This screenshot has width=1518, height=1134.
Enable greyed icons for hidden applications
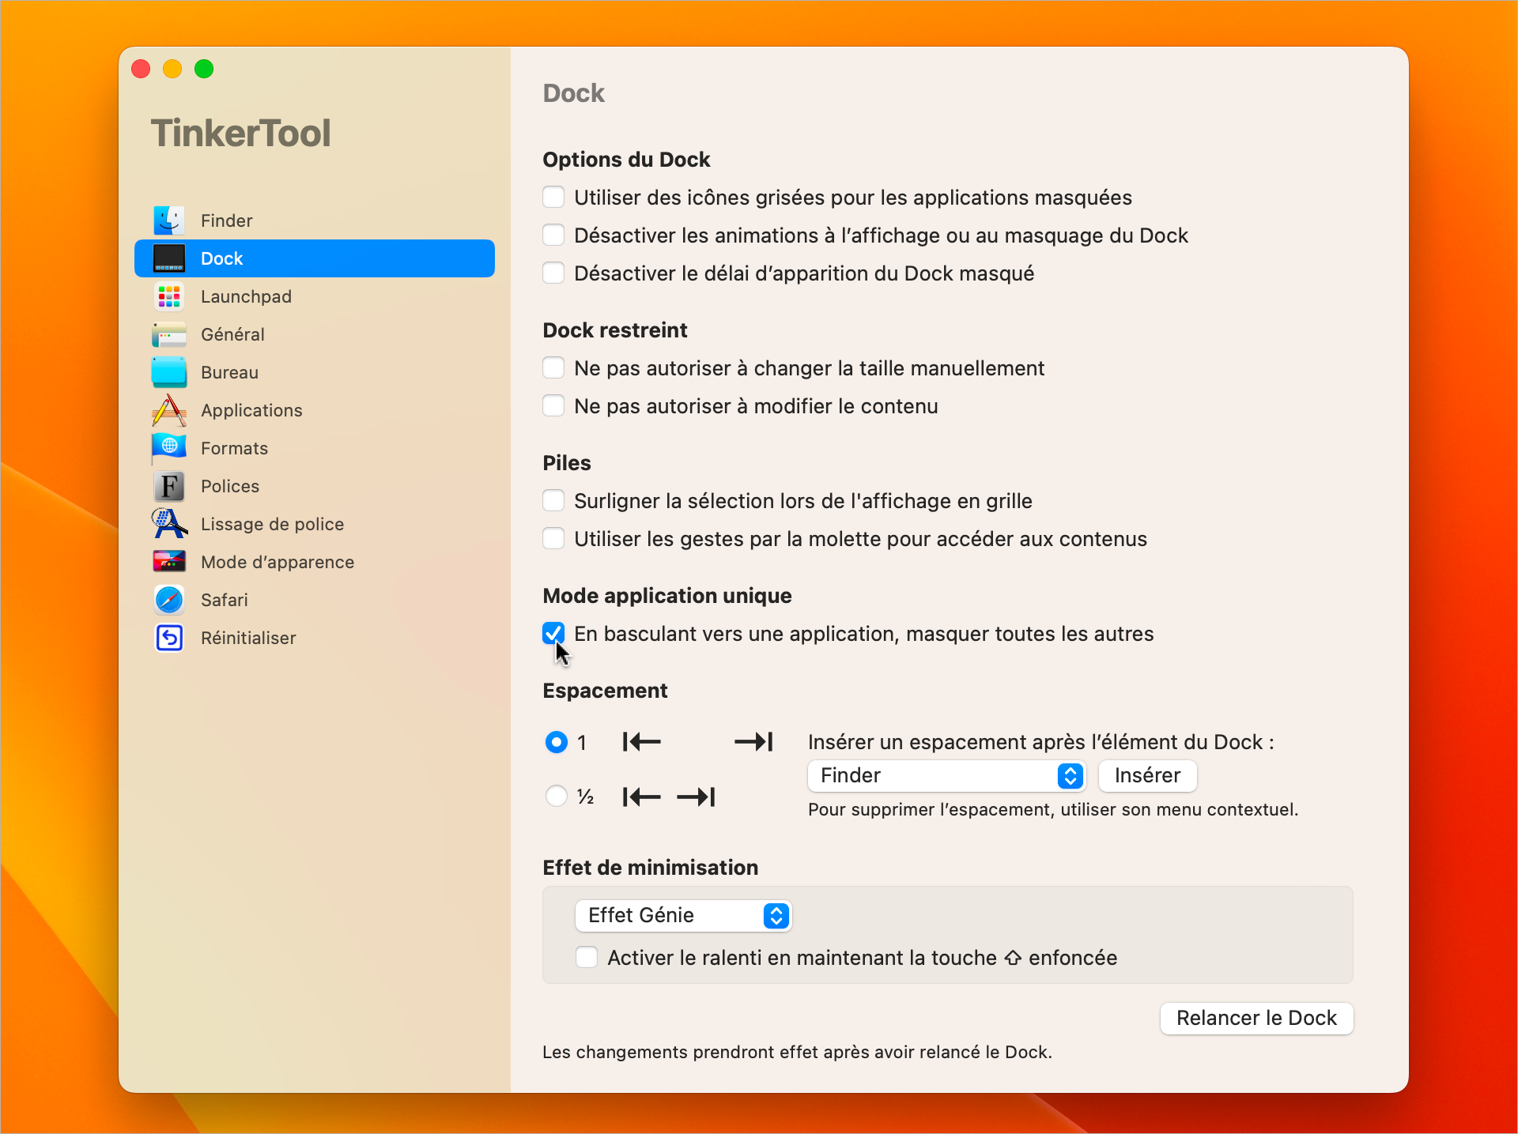[553, 197]
